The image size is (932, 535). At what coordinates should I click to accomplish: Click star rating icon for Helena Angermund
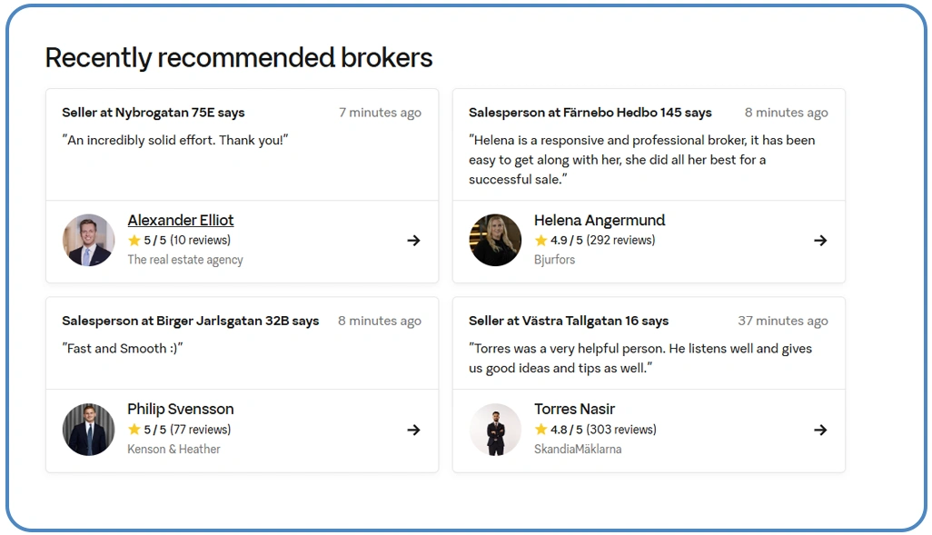pos(541,241)
